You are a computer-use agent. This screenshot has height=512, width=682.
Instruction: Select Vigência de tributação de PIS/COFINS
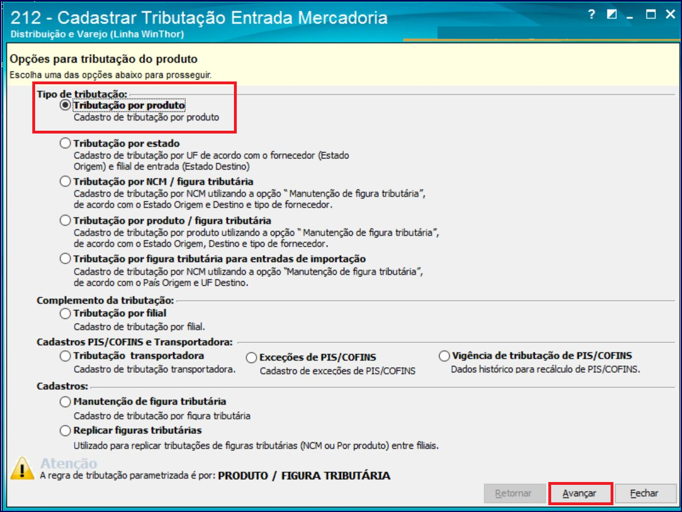[445, 356]
